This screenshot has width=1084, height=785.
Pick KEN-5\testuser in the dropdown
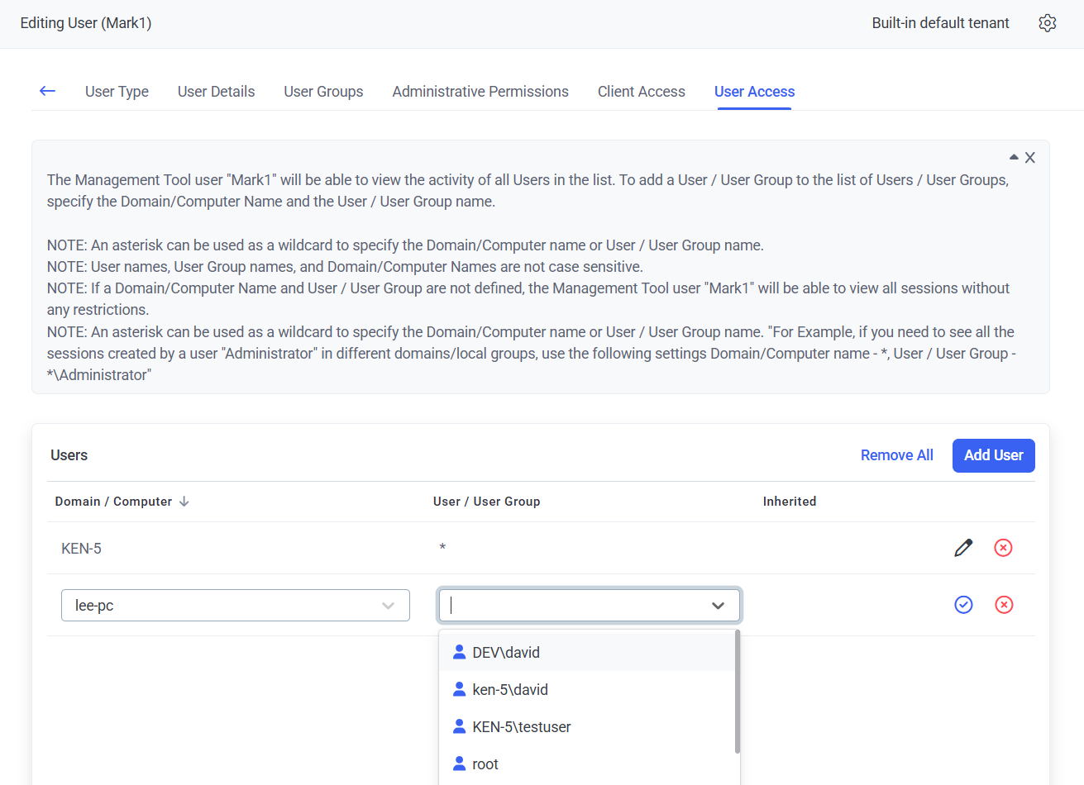[x=521, y=727]
